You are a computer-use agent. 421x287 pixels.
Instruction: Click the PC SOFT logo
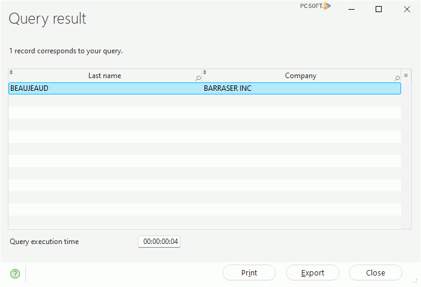click(x=316, y=6)
